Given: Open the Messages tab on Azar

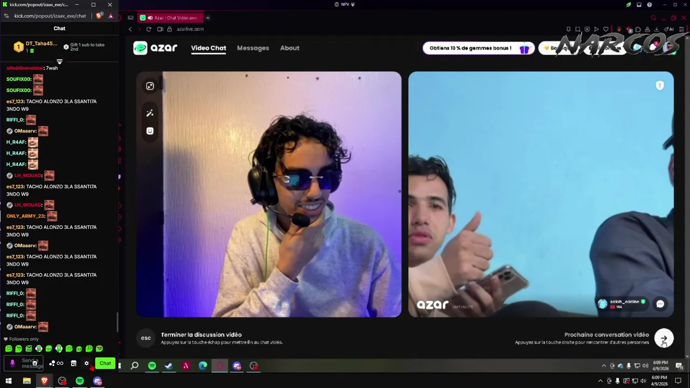Looking at the screenshot, I should pos(253,48).
